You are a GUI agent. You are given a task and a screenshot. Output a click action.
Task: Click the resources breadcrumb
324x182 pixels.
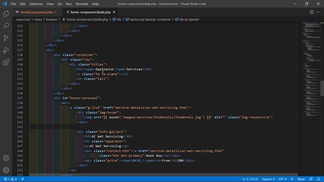(23, 19)
